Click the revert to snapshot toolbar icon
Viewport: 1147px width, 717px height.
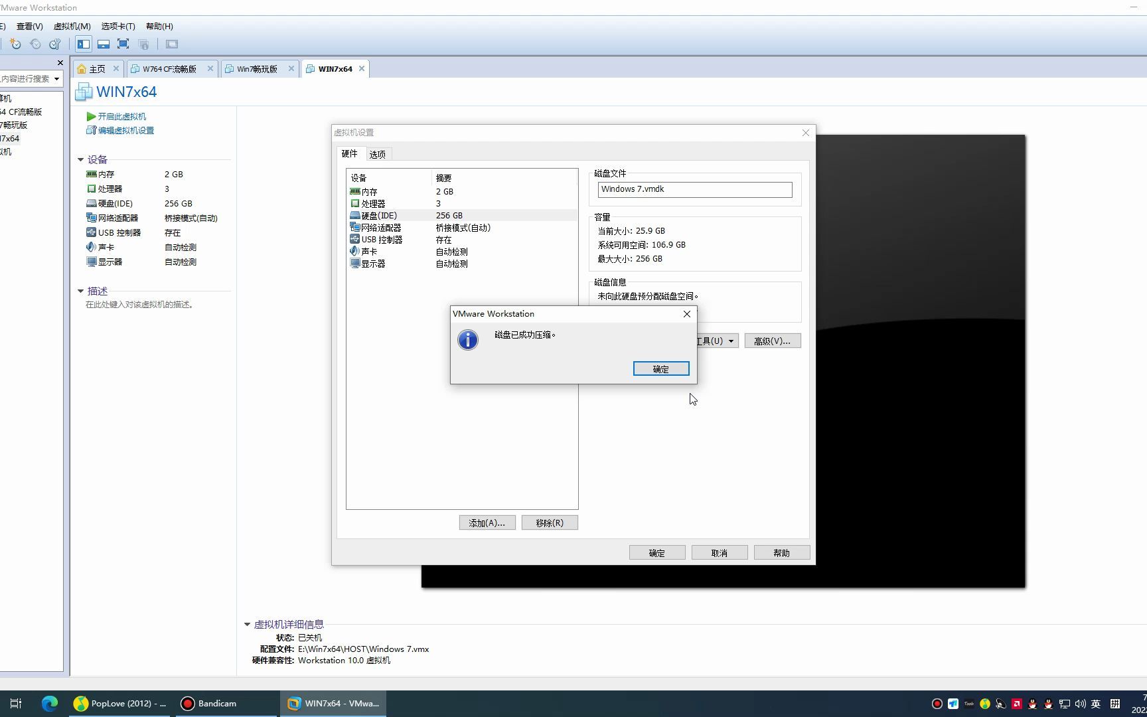[x=35, y=44]
